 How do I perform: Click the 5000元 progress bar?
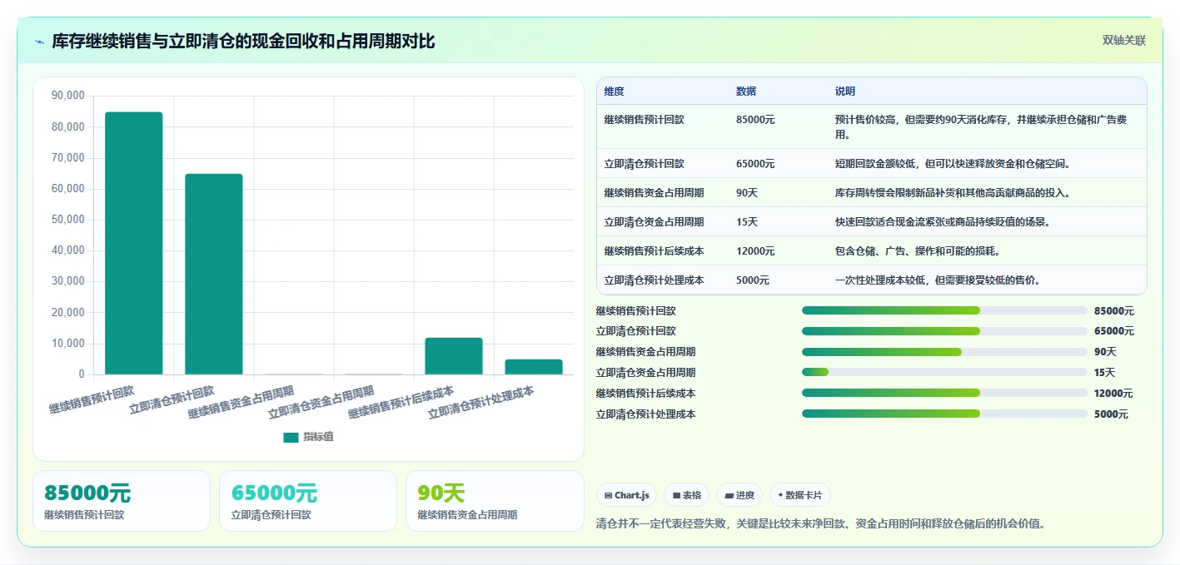944,414
